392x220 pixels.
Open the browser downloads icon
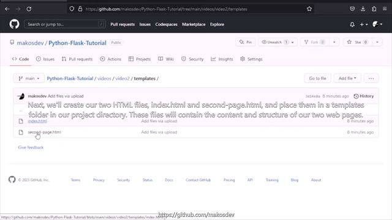click(x=363, y=9)
